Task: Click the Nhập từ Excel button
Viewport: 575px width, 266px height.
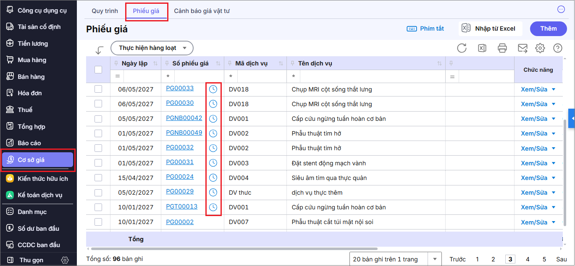Action: coord(491,29)
